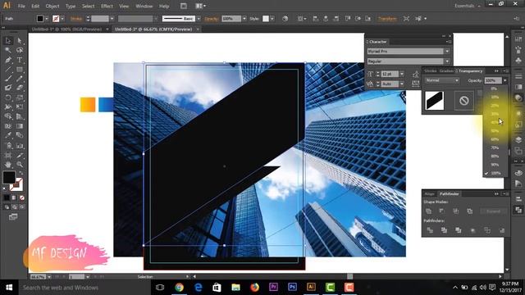
Task: Click the Make Mask empty thumbnail
Action: (464, 100)
